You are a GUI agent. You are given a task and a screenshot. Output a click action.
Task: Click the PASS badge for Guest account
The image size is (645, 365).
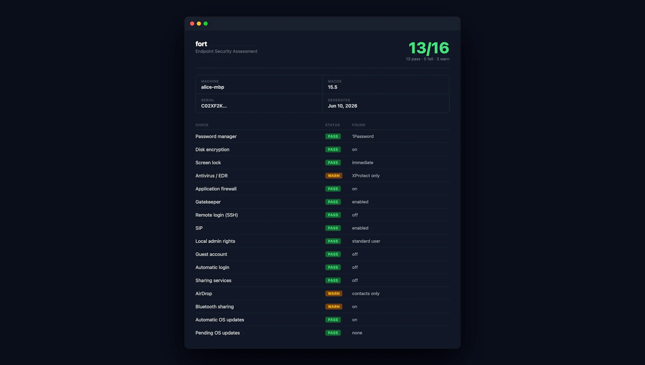coord(333,254)
